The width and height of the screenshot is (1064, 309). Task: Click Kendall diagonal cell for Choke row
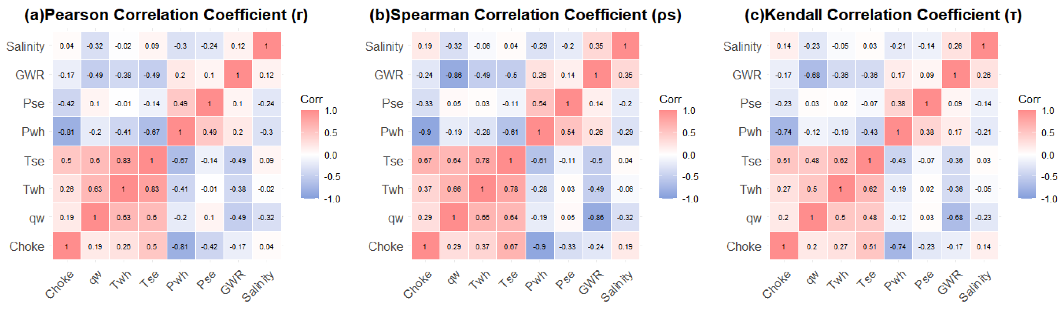[x=783, y=246]
